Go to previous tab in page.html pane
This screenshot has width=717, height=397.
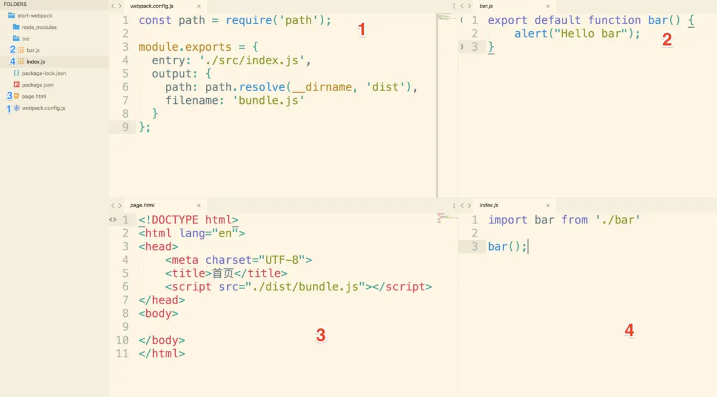tap(113, 205)
